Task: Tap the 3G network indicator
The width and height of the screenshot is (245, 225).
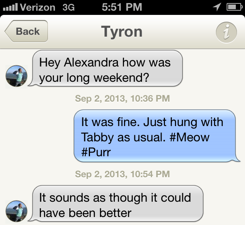Action: coord(68,7)
